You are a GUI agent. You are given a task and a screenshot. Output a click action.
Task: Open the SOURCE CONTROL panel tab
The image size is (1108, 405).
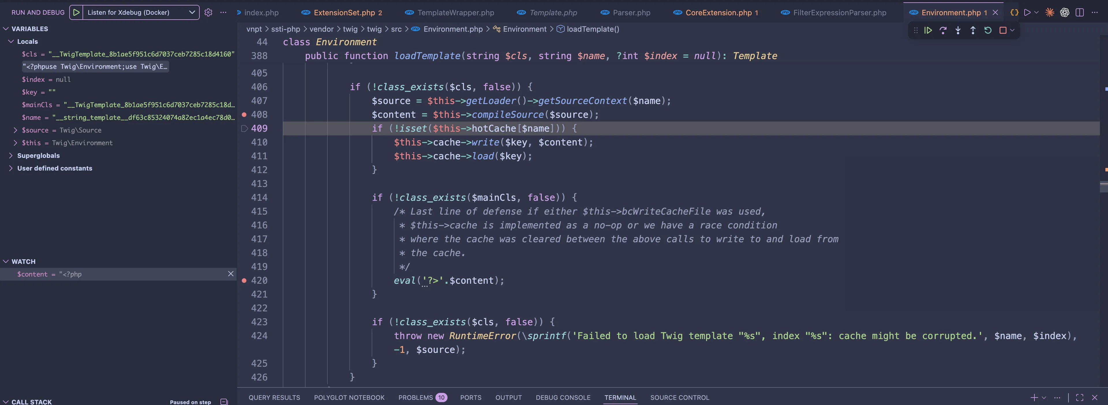point(680,398)
